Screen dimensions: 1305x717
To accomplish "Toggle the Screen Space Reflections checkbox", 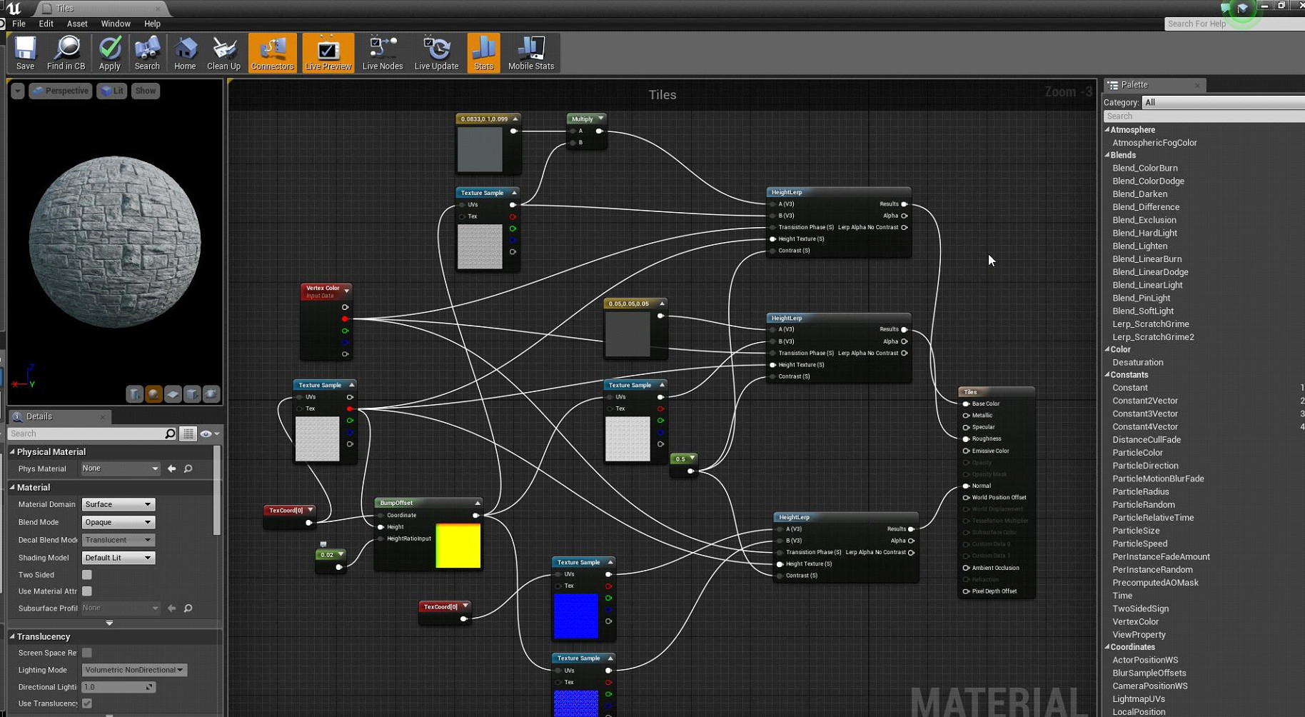I will (x=87, y=653).
